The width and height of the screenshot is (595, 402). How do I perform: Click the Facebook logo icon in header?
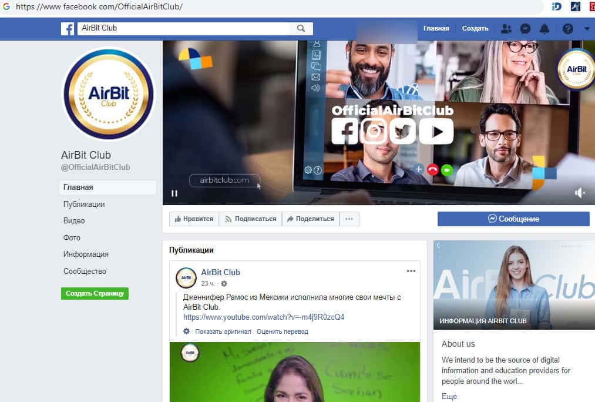(68, 28)
